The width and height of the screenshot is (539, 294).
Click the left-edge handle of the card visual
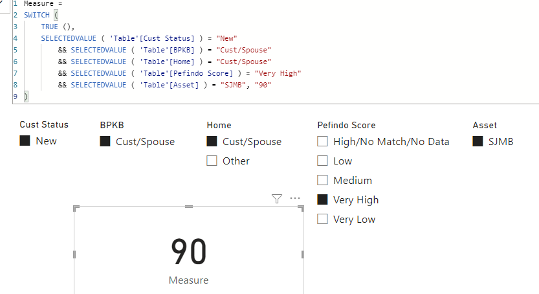pos(74,254)
